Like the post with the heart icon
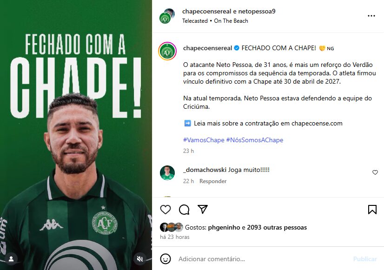Viewport: 384px width, 270px height. [x=166, y=210]
